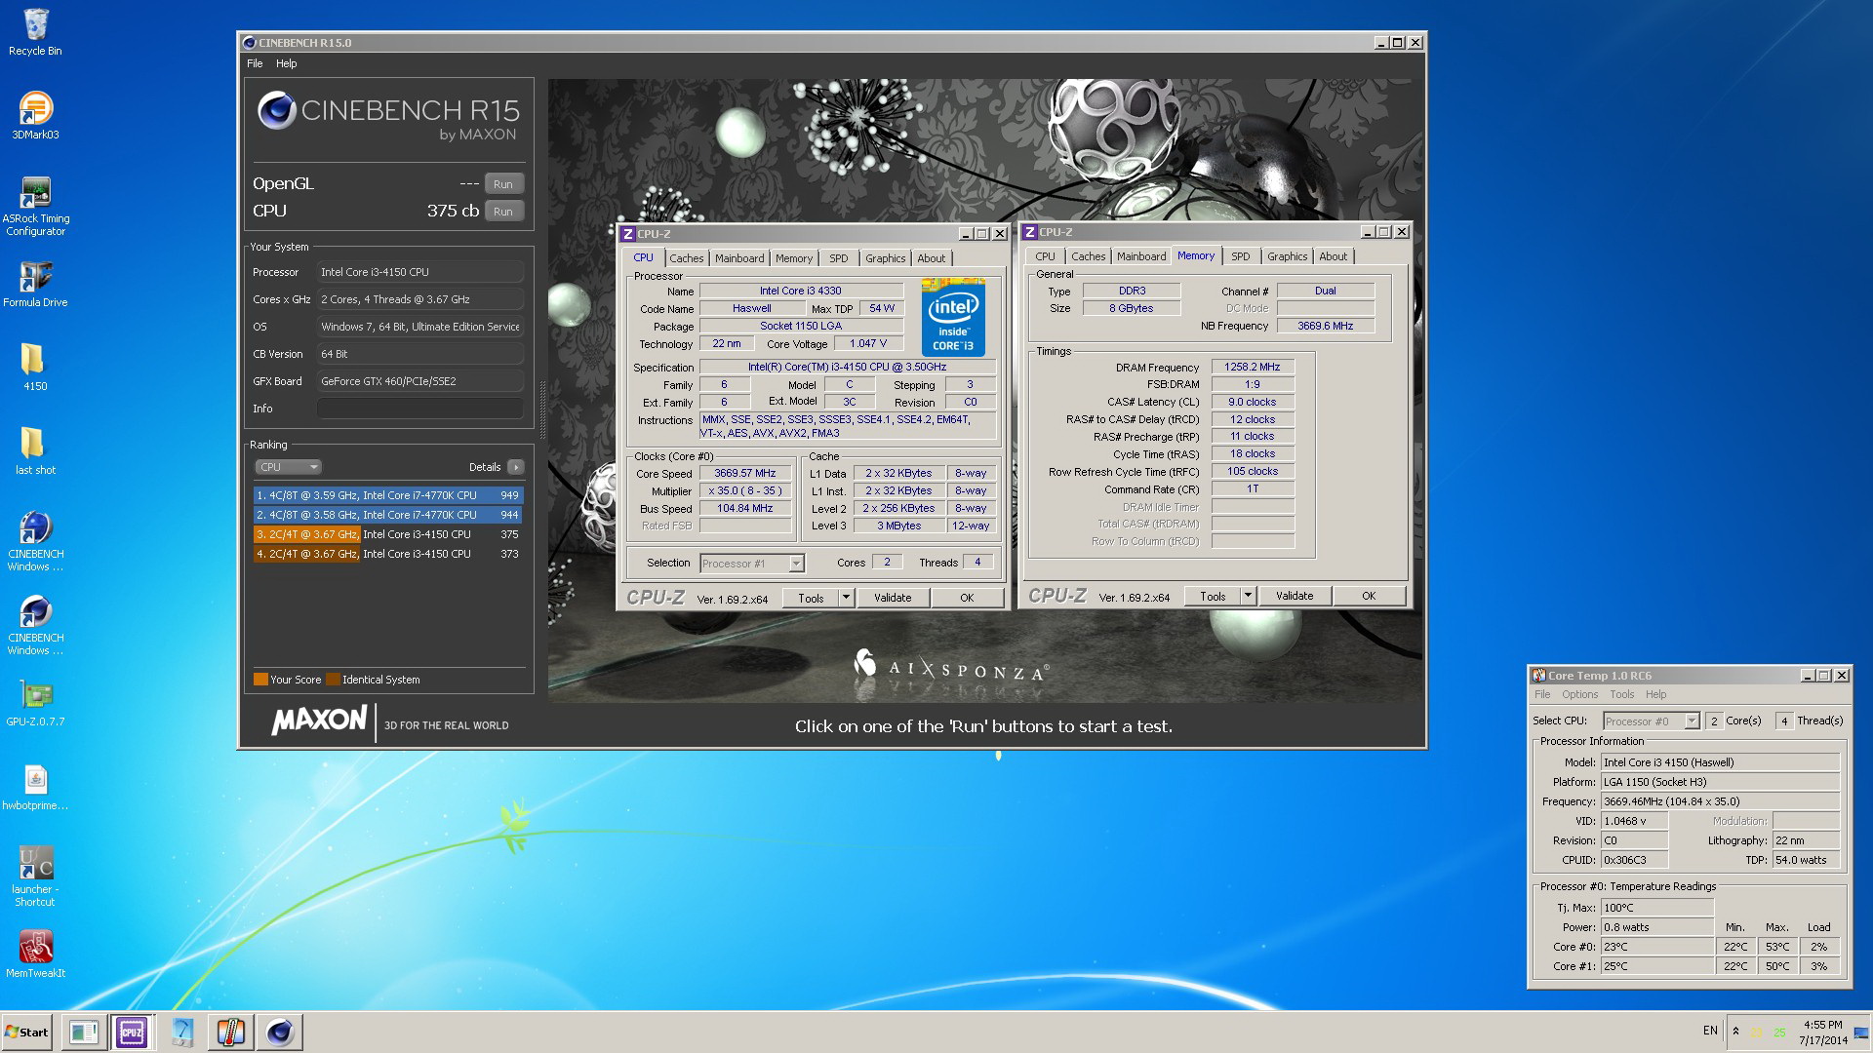Click the Cinebench R15 logo sphere
Screen dimensions: 1873x1053
pos(276,111)
